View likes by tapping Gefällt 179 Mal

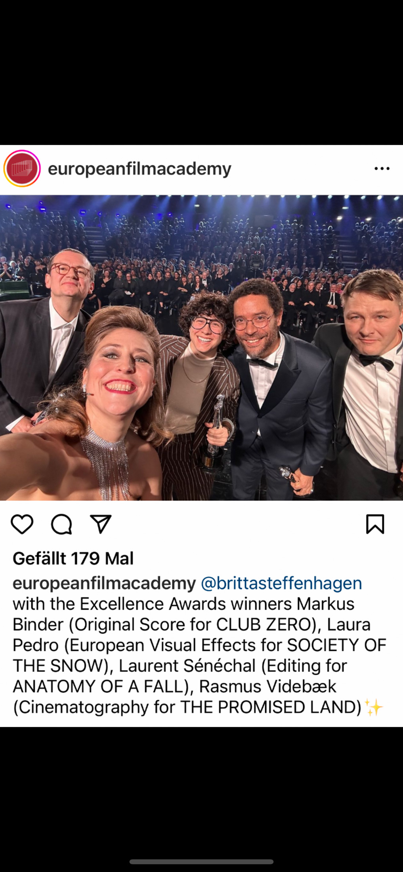73,558
